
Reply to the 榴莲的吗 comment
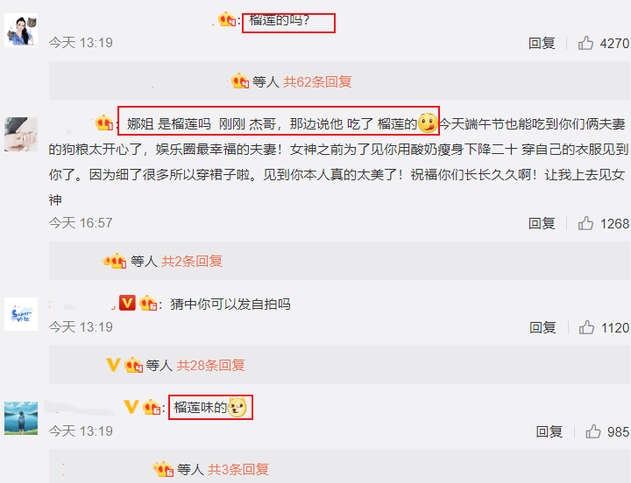(x=542, y=43)
